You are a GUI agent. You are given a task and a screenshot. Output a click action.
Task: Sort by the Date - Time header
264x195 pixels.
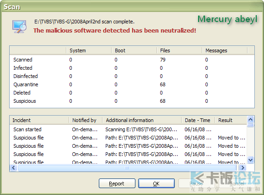pyautogui.click(x=198, y=120)
